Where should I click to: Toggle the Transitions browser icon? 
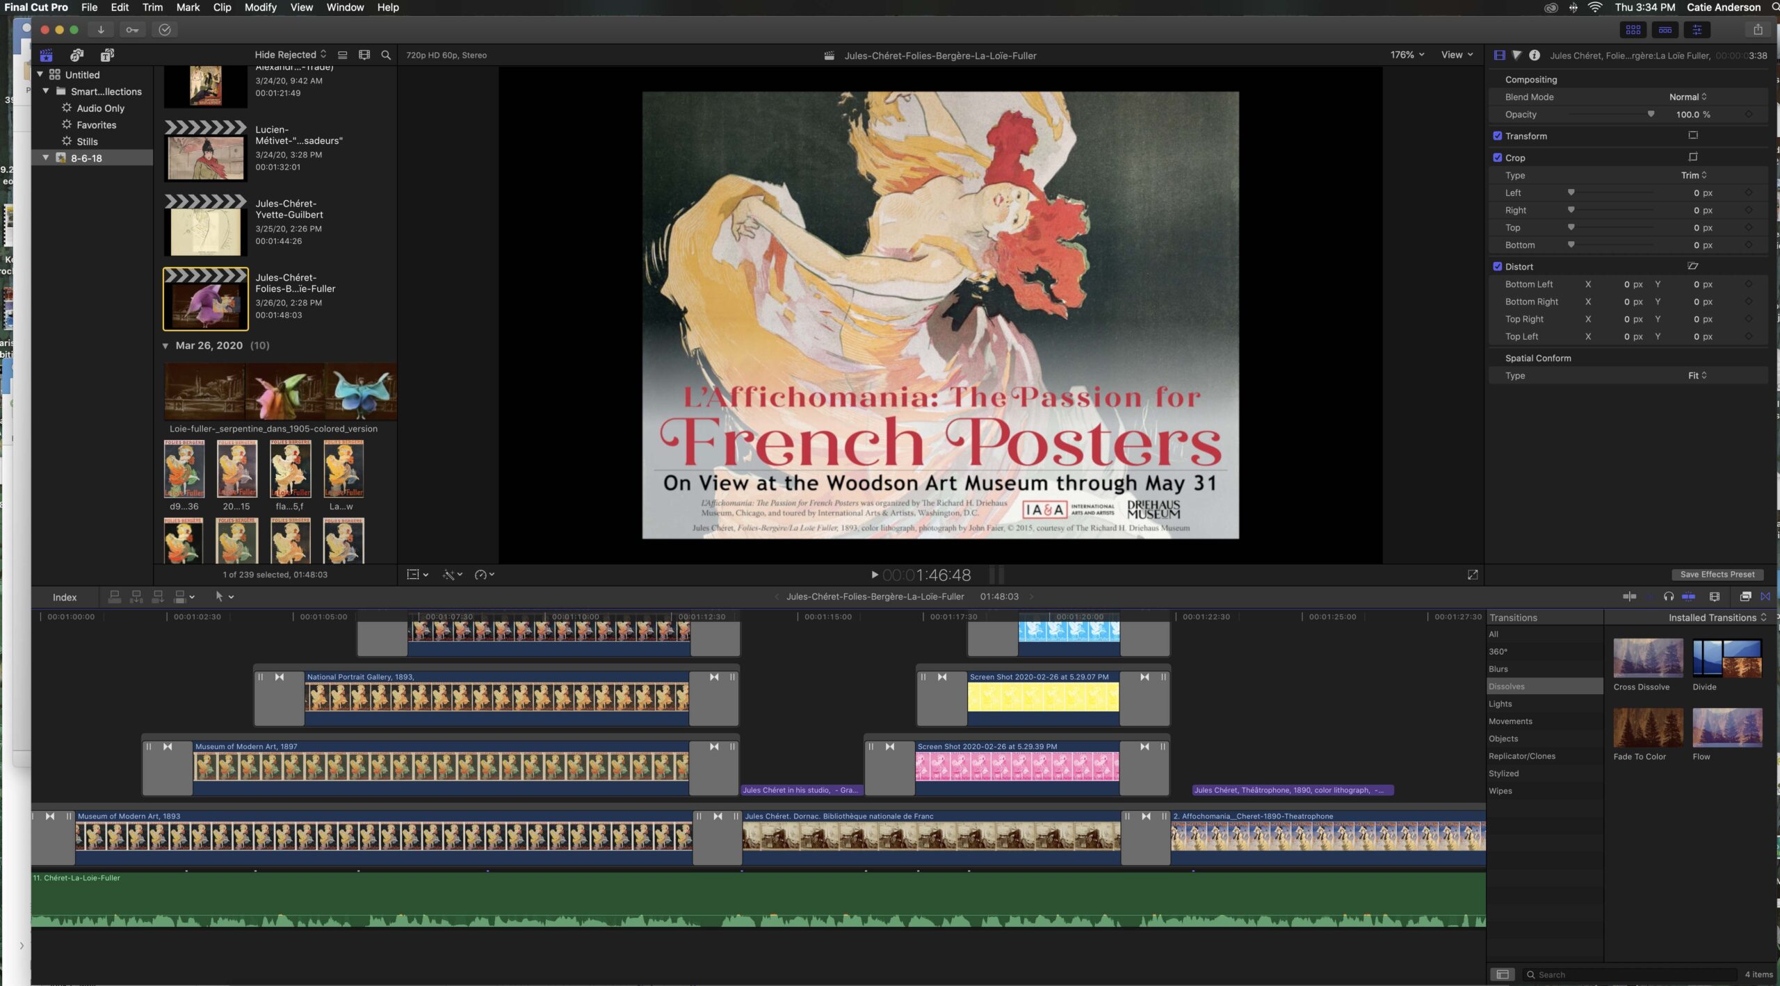[x=1766, y=597]
